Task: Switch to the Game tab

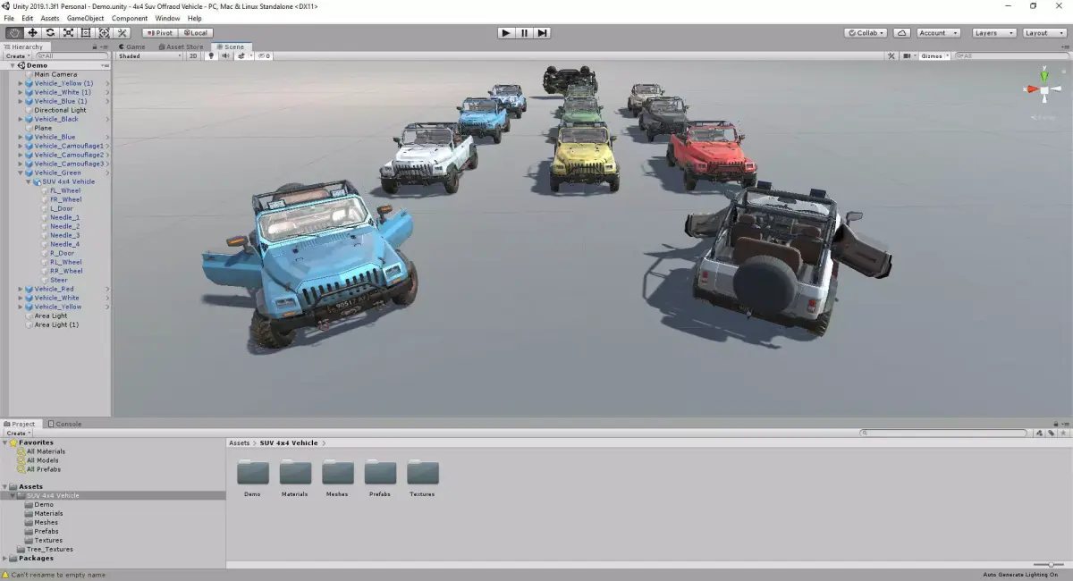Action: [131, 46]
